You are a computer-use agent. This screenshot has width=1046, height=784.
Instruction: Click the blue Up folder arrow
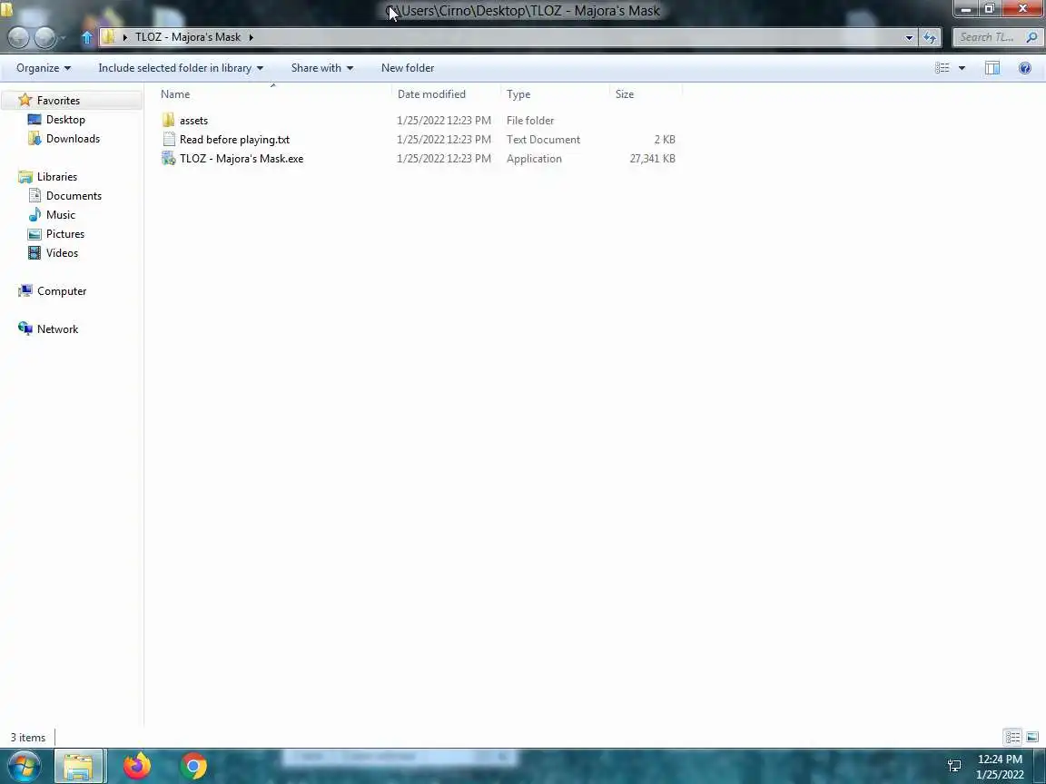point(87,37)
